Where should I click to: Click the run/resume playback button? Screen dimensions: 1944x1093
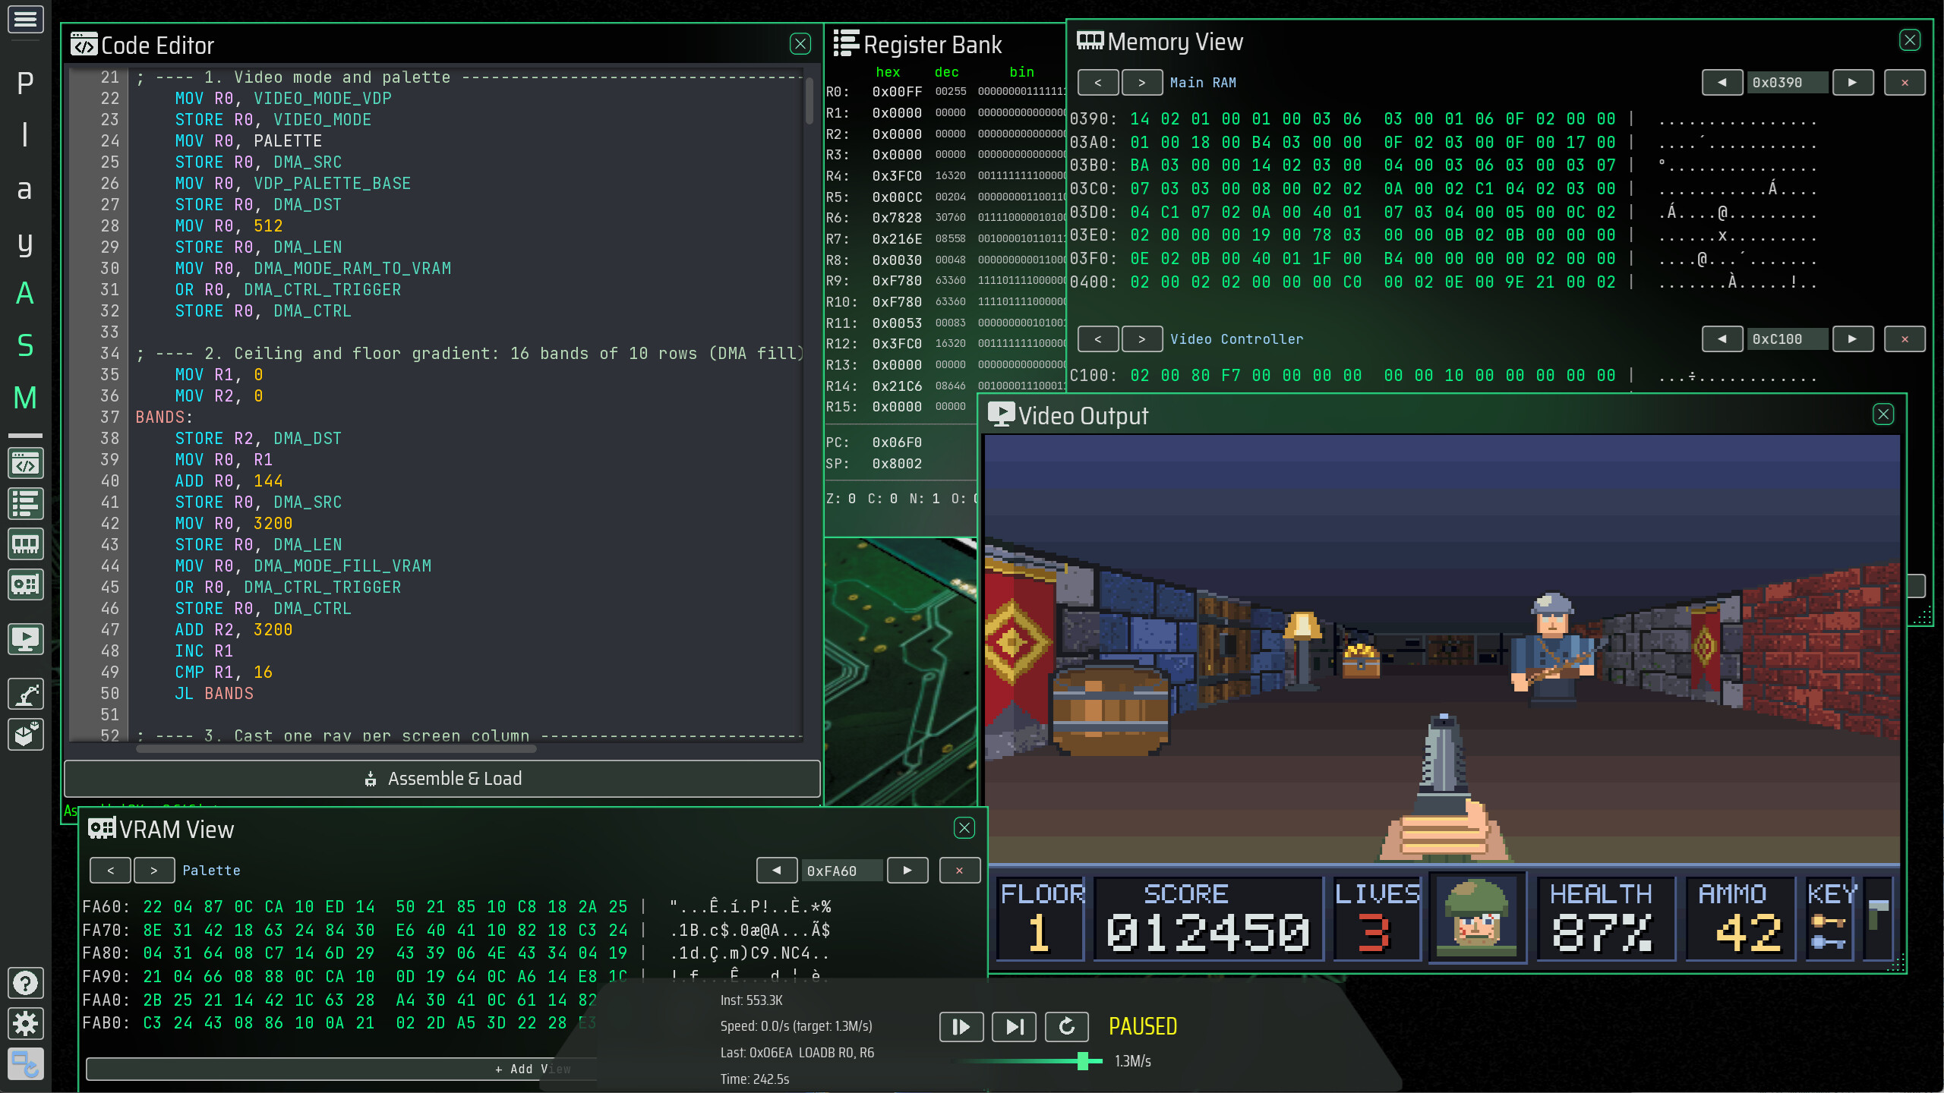961,1027
